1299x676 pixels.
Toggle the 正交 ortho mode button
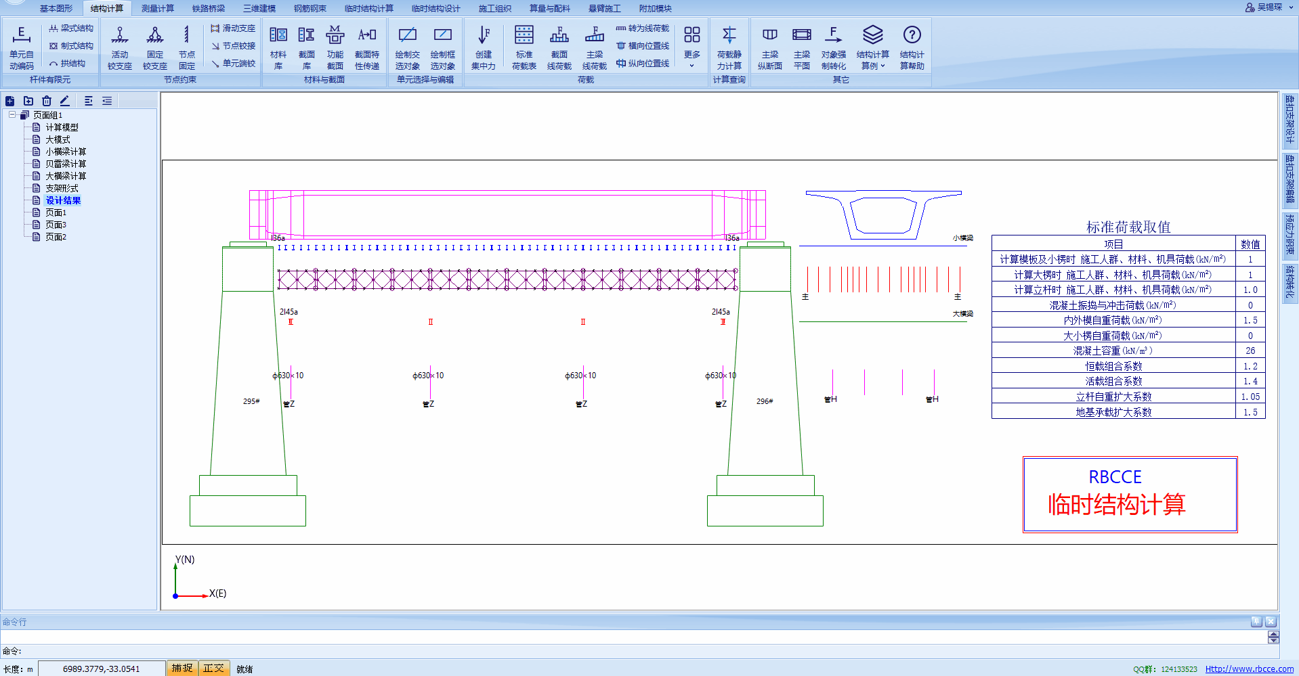click(x=214, y=668)
